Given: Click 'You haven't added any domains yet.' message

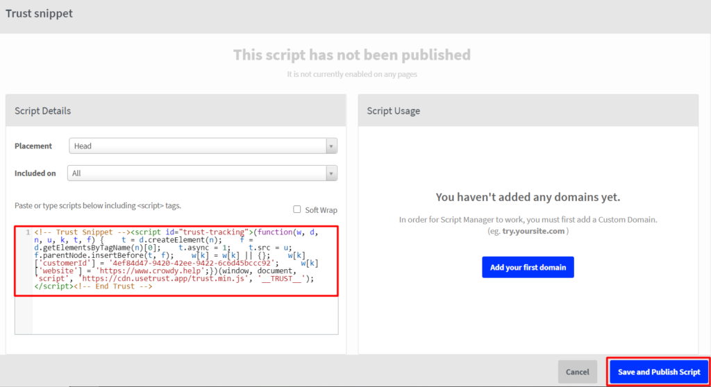Looking at the screenshot, I should click(x=528, y=197).
